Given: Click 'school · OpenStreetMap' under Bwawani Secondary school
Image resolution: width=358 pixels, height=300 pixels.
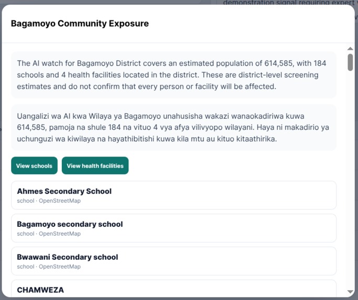Looking at the screenshot, I should tap(49, 266).
